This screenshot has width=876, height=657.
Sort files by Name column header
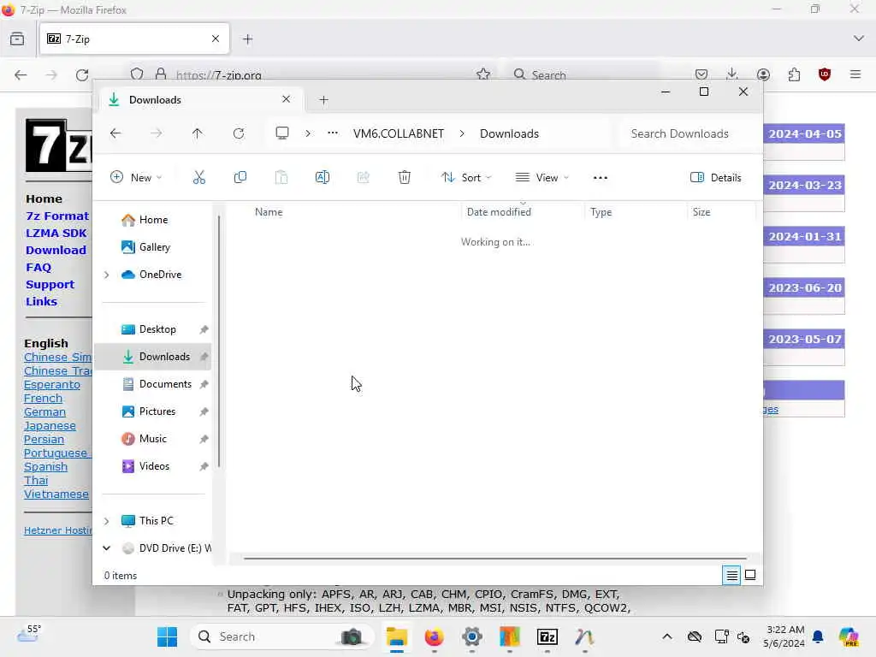(268, 212)
